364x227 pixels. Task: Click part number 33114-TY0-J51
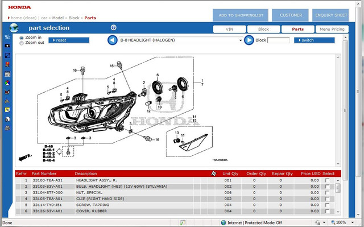tap(47, 205)
